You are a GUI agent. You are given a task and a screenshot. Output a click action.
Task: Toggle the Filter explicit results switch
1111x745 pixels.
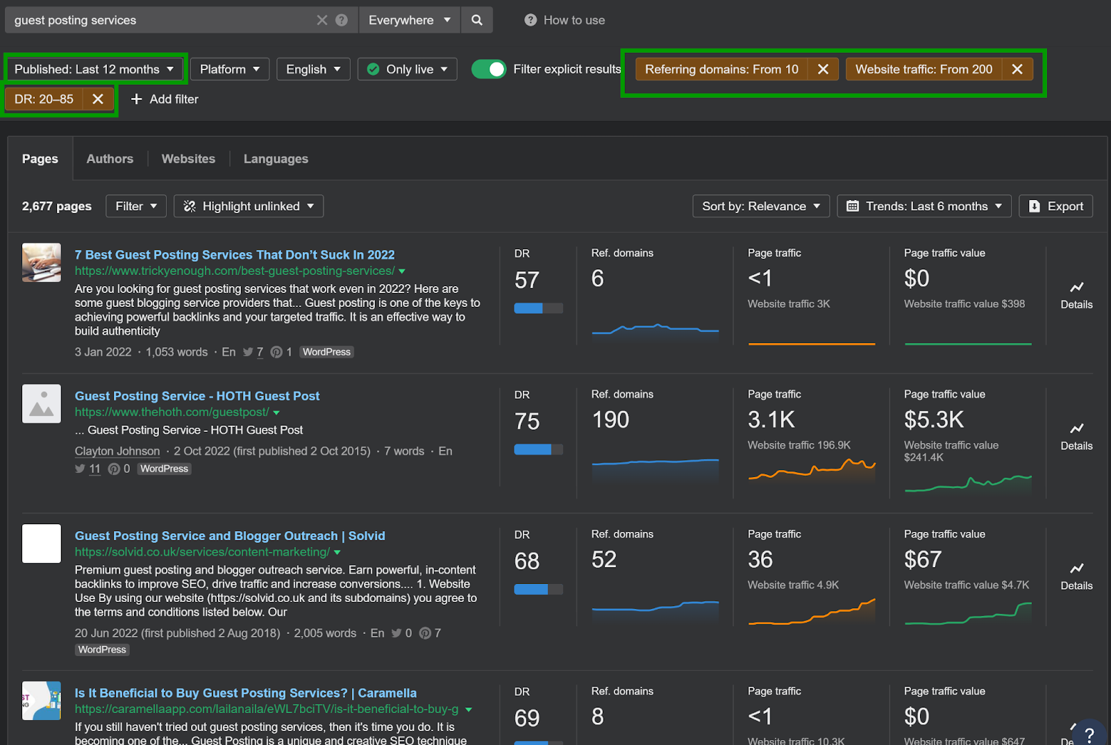tap(489, 69)
